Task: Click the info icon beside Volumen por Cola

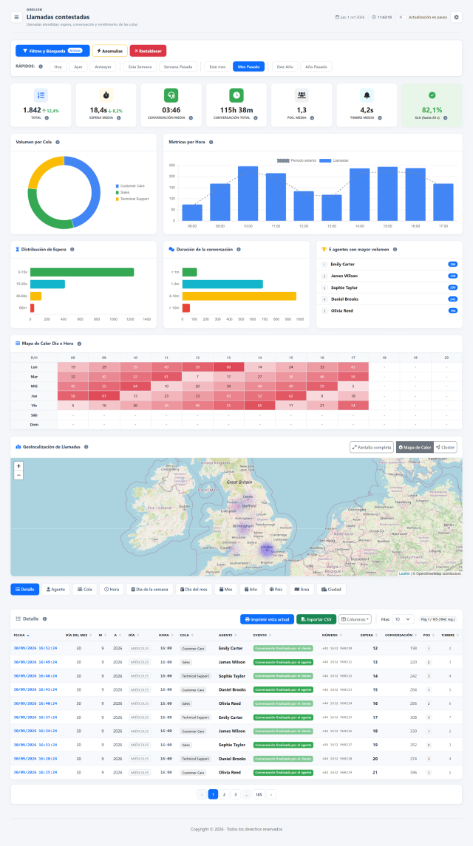Action: coord(57,143)
